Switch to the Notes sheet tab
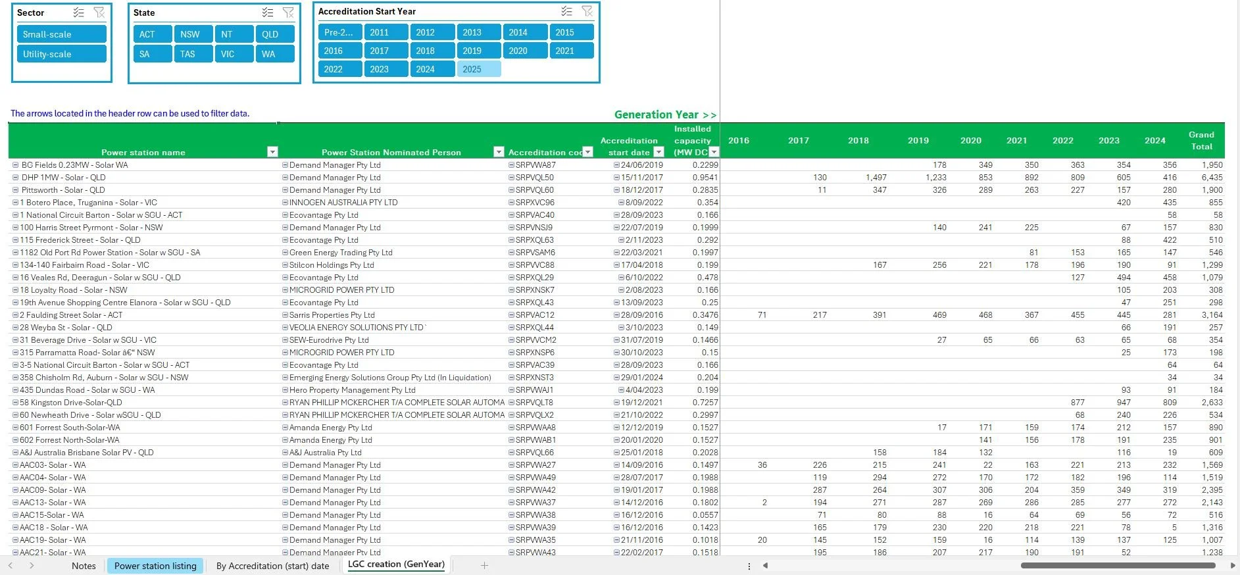The height and width of the screenshot is (575, 1240). click(x=84, y=566)
